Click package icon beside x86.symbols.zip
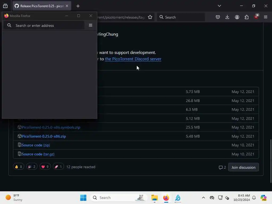Image resolution: width=272 pixels, height=204 pixels. click(19, 127)
